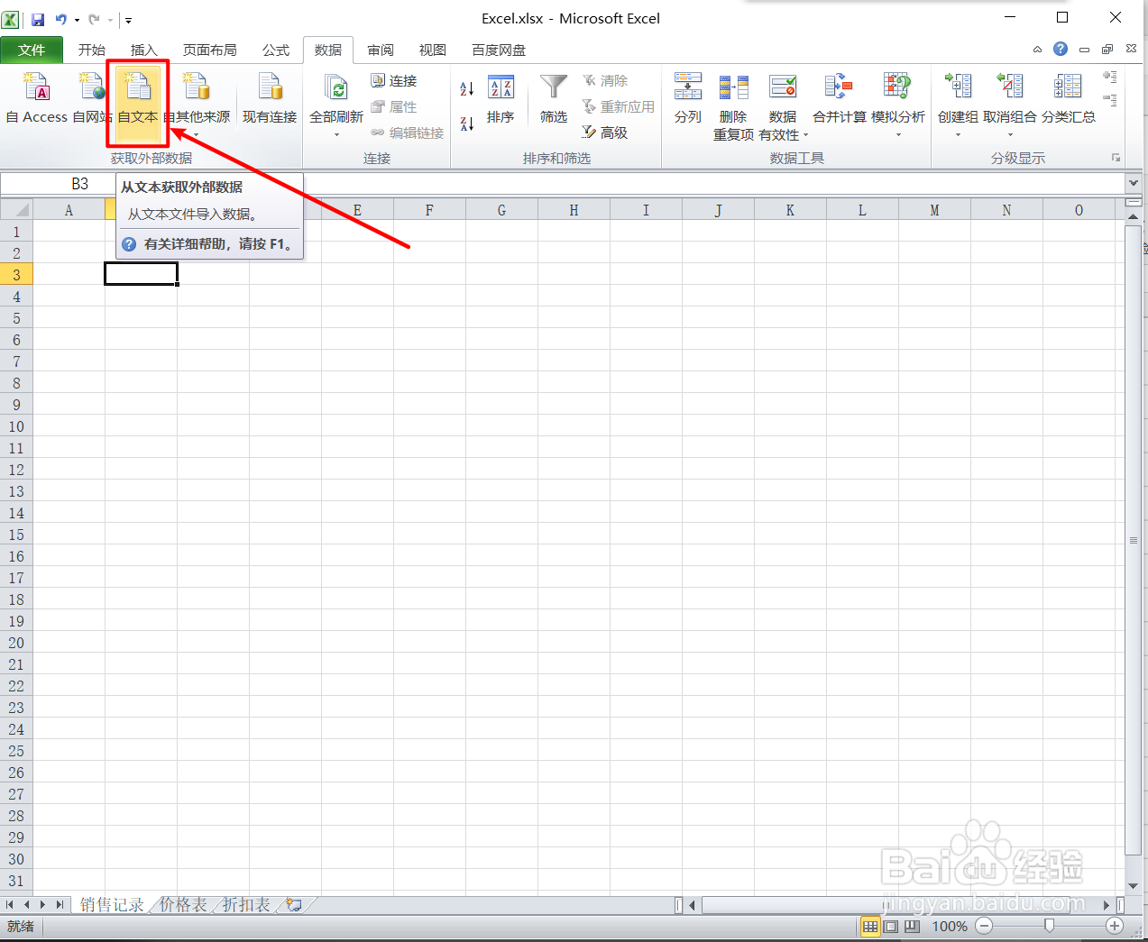
Task: Go to first sheet navigation arrow
Action: pyautogui.click(x=10, y=904)
